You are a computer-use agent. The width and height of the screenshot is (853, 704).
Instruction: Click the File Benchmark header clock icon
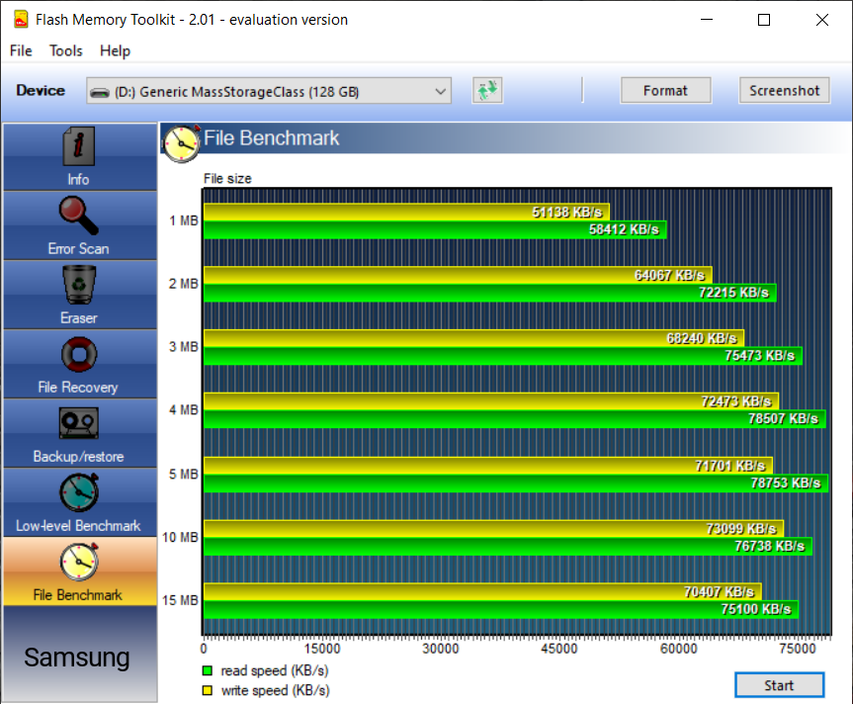[181, 143]
